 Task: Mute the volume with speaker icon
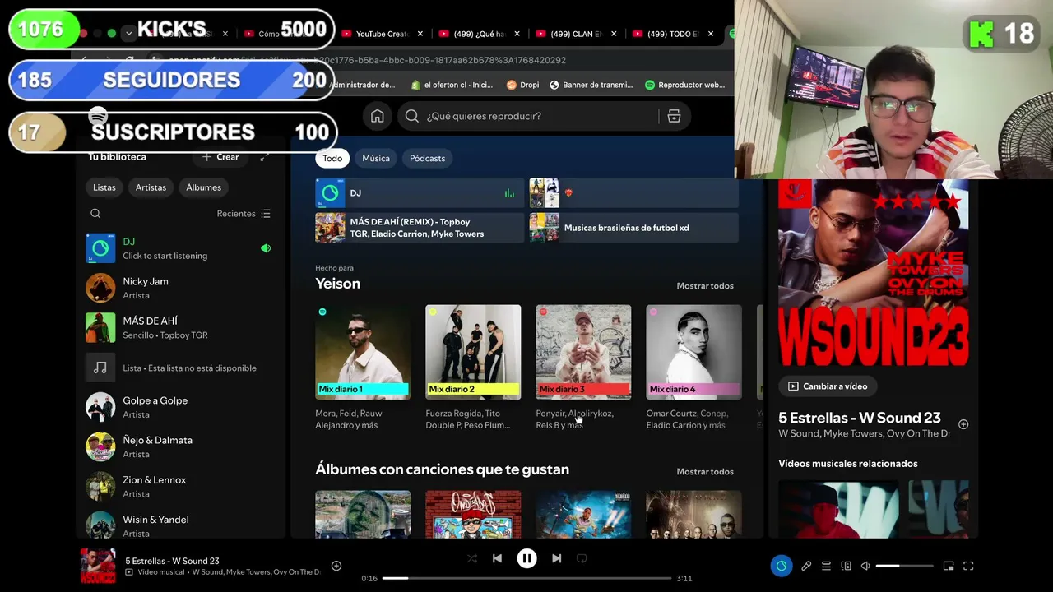[x=865, y=566]
